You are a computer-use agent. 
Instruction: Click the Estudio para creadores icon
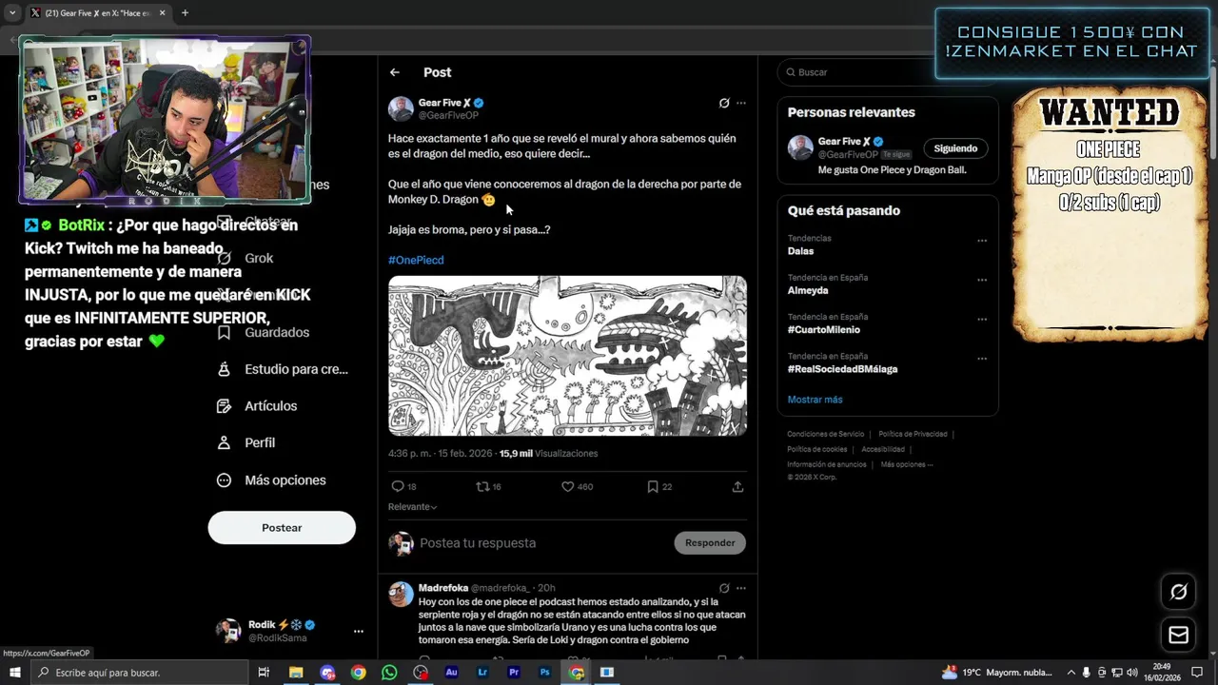(224, 369)
